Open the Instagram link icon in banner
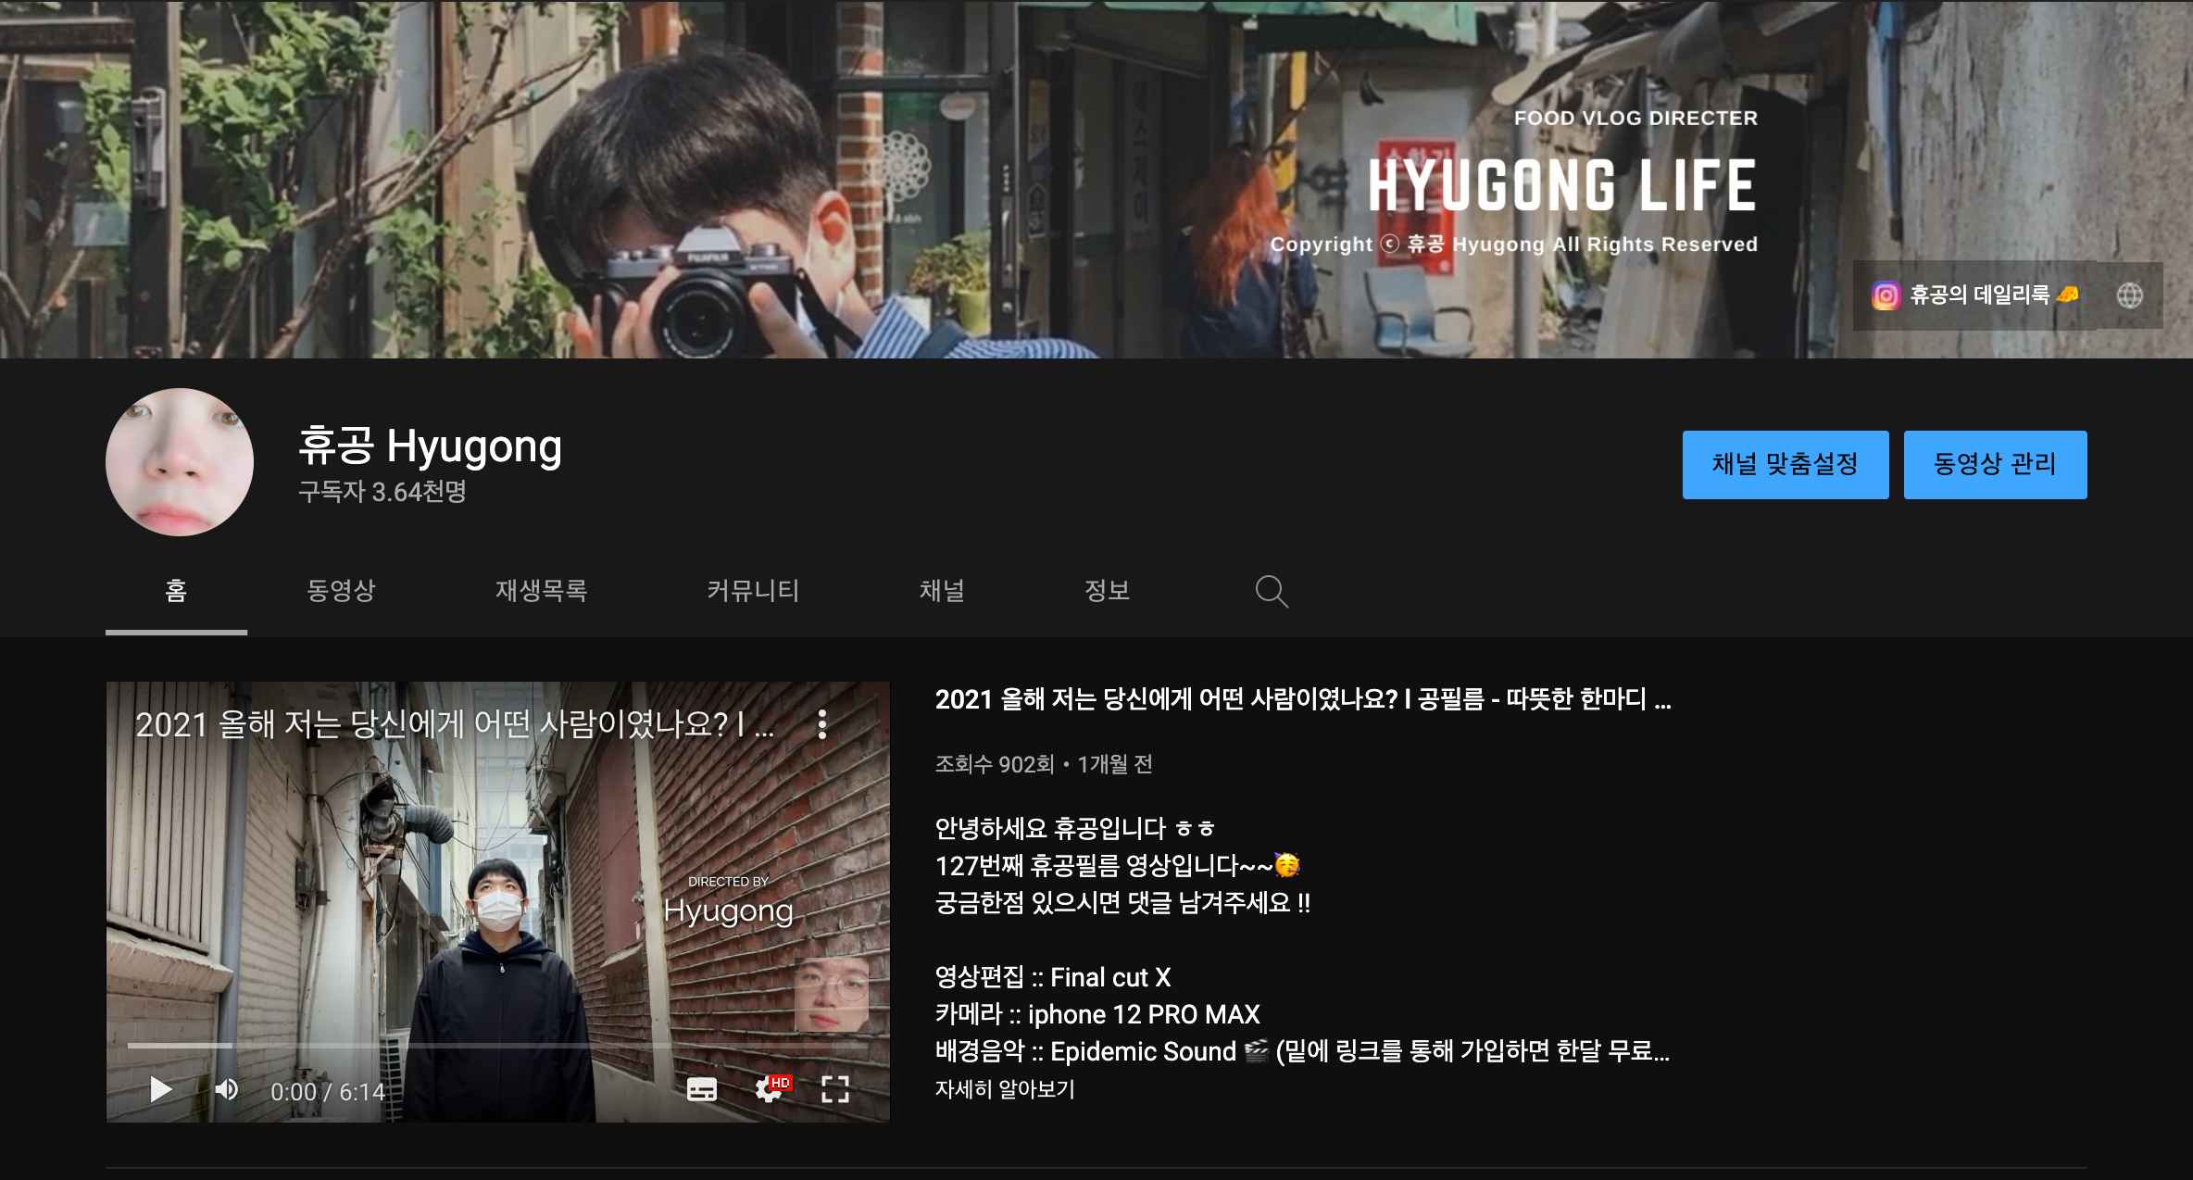This screenshot has height=1180, width=2193. (1886, 295)
